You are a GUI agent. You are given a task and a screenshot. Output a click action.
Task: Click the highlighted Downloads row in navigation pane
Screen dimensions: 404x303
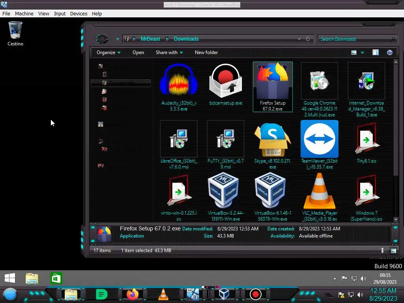(121, 83)
